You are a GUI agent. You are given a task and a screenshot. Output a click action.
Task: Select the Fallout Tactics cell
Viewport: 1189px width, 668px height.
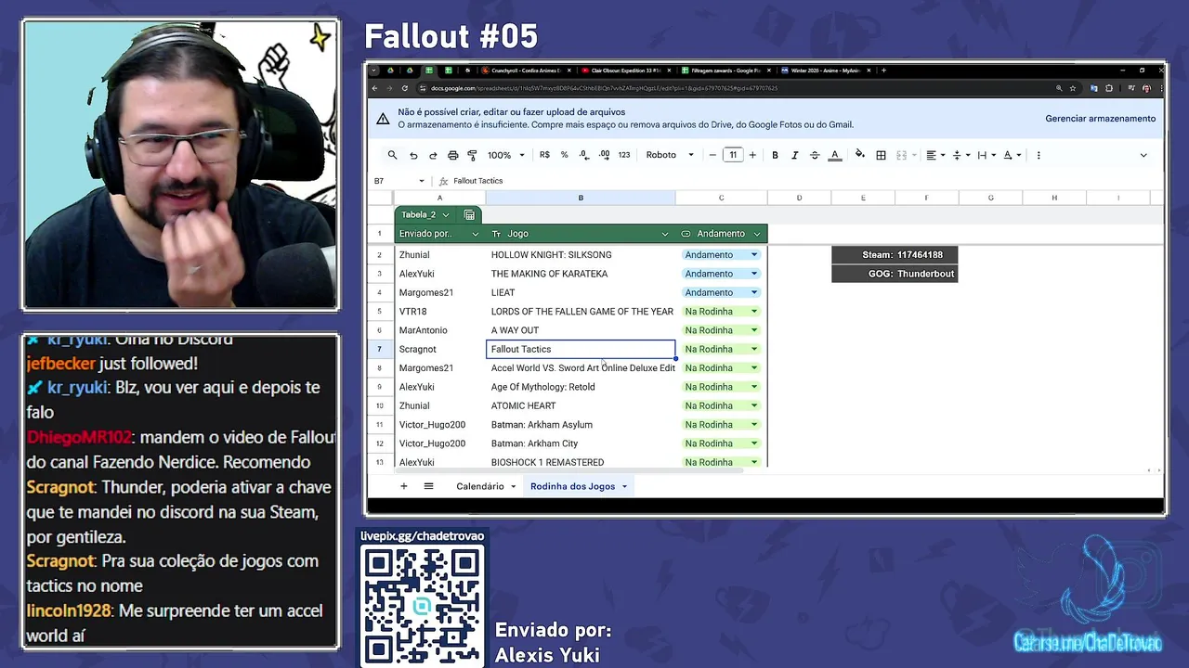tap(581, 349)
